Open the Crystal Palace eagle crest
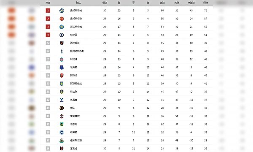Image resolution: width=253 pixels, height=152 pixels. pos(62,100)
